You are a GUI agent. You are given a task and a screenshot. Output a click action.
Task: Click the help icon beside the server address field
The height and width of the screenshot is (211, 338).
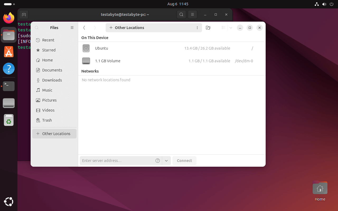pos(158,161)
